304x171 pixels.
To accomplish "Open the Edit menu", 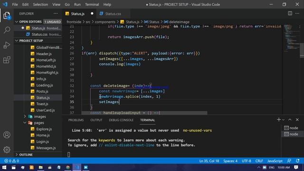I will pyautogui.click(x=25, y=4).
